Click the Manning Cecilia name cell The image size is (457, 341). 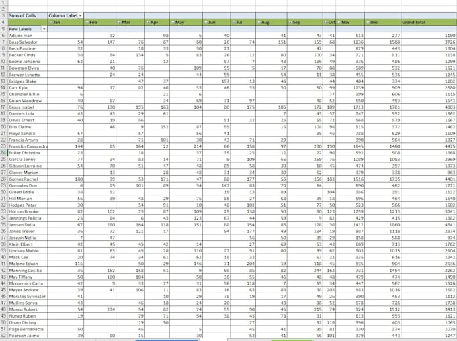point(28,271)
